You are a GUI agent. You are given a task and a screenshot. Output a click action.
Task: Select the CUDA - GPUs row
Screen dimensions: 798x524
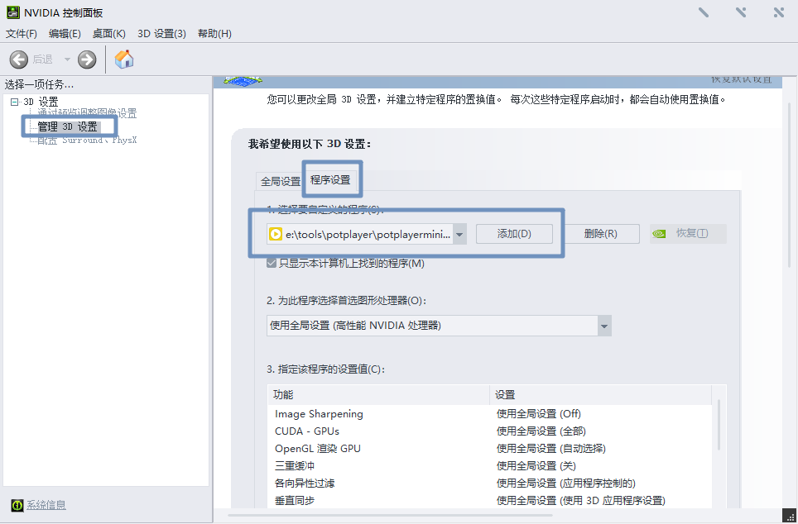[489, 431]
